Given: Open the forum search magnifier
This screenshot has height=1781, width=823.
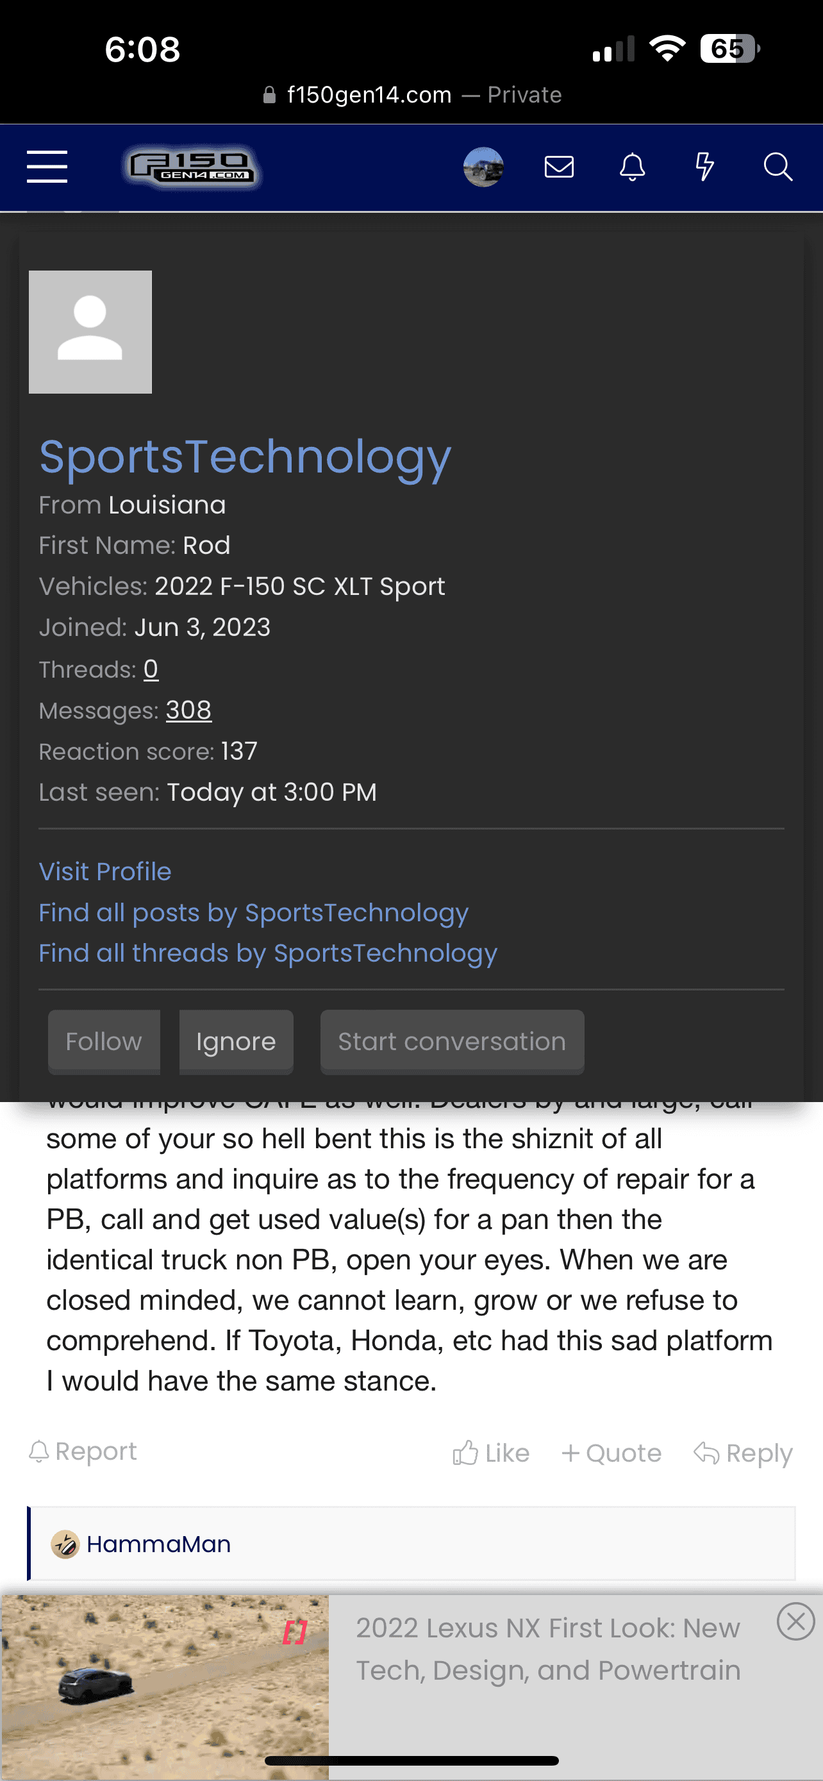Looking at the screenshot, I should click(777, 167).
